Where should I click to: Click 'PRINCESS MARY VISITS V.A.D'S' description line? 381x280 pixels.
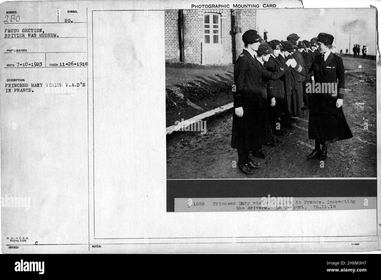coord(46,85)
